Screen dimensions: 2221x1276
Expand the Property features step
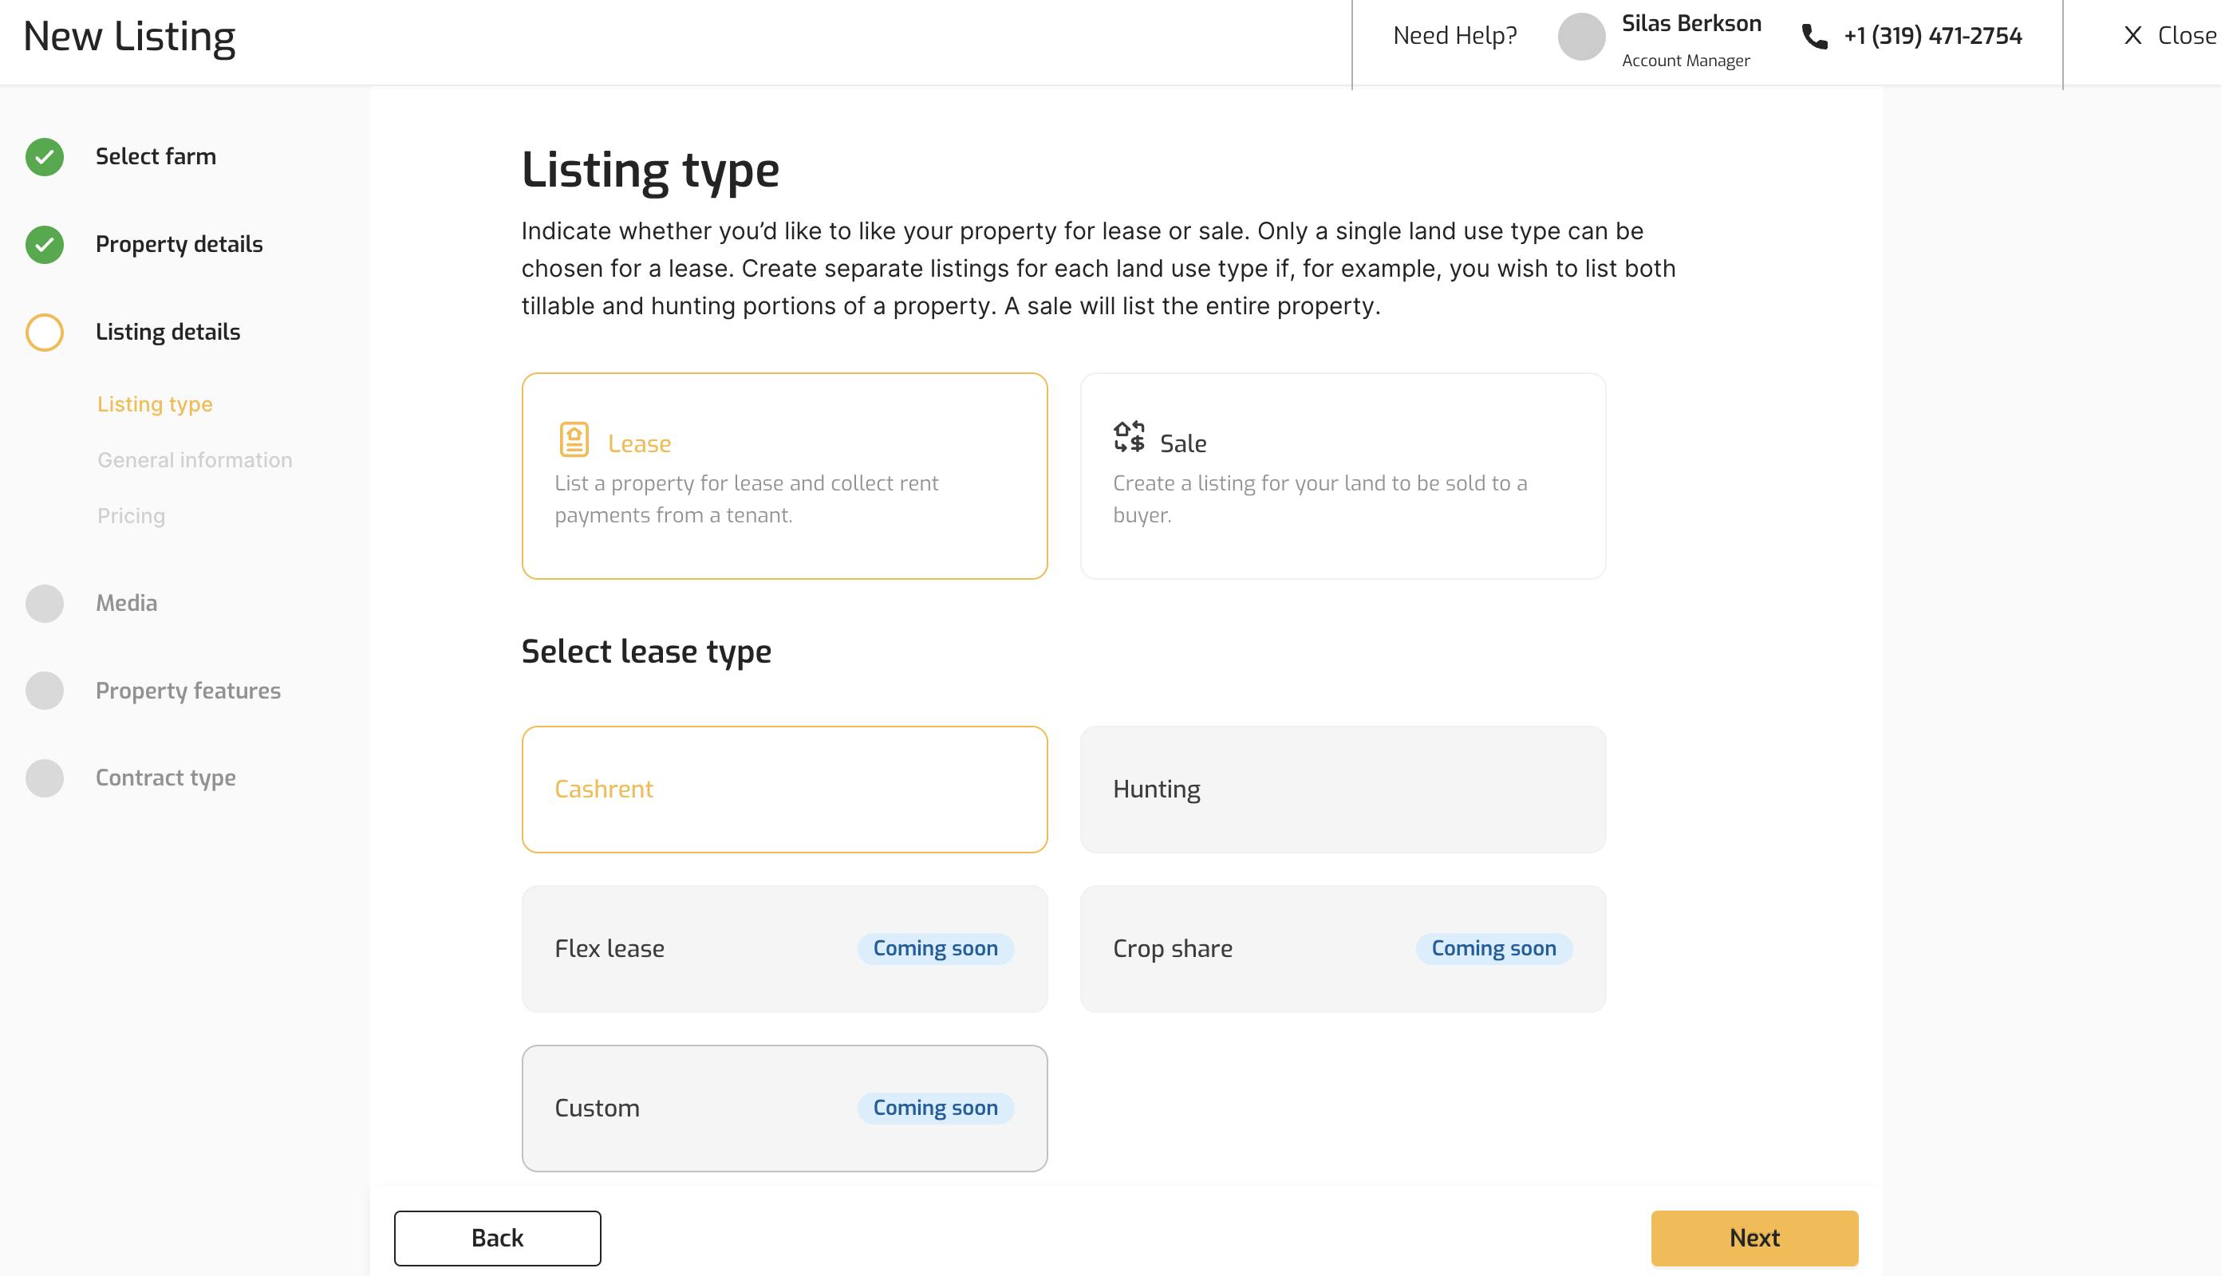187,691
